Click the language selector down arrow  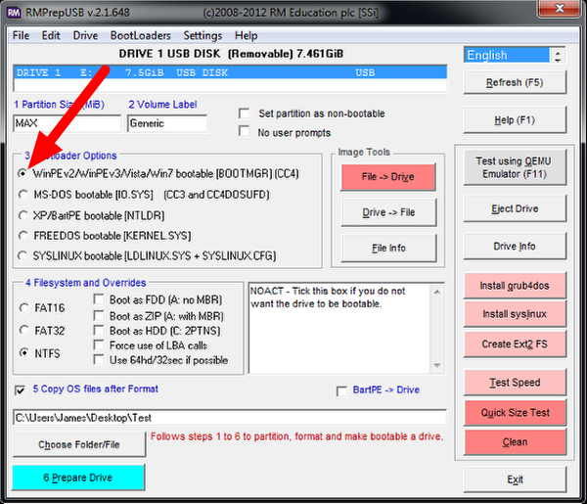click(558, 60)
